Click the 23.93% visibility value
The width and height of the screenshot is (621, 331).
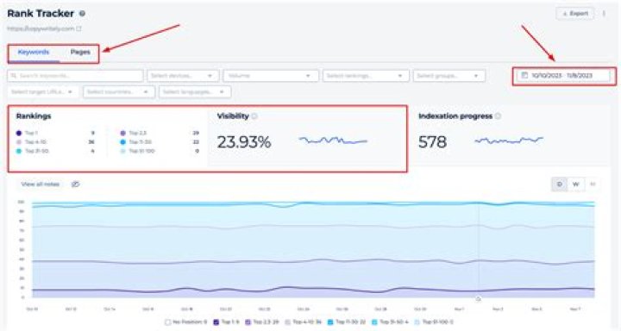point(244,142)
